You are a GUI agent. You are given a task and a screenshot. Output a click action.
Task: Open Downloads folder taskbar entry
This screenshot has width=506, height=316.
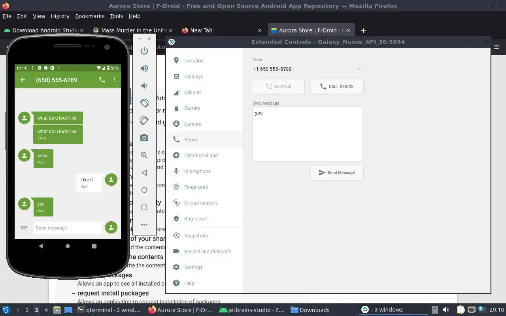[x=310, y=310]
